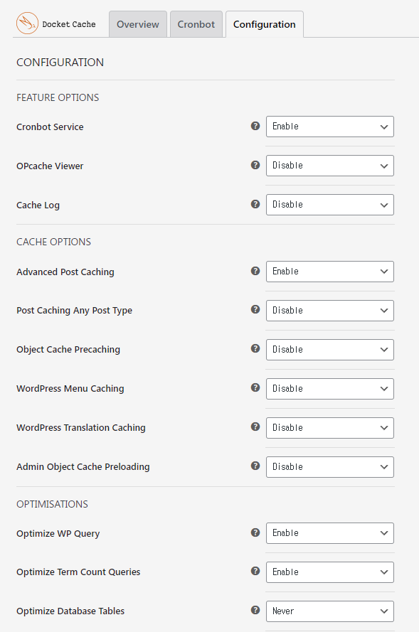This screenshot has width=419, height=632.
Task: Show help for Optimize Database Tables
Action: coord(255,610)
